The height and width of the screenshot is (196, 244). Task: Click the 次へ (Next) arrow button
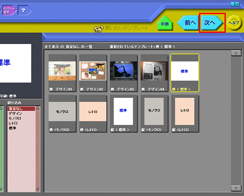[212, 23]
